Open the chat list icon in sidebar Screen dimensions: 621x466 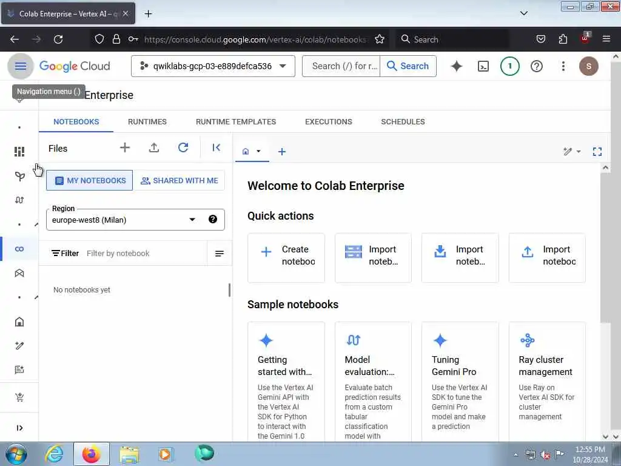pos(19,370)
